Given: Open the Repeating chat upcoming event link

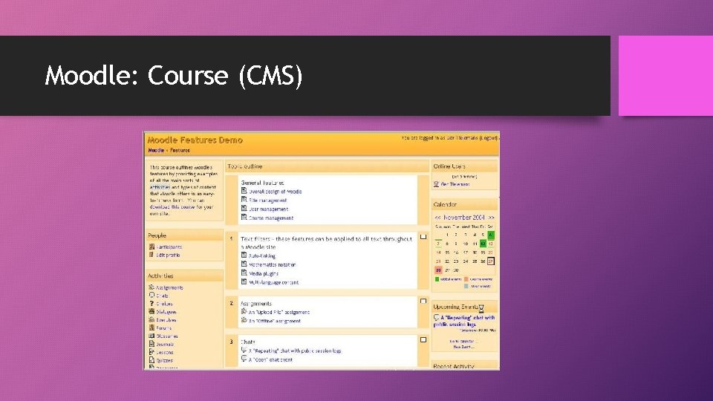Looking at the screenshot, I should click(464, 321).
